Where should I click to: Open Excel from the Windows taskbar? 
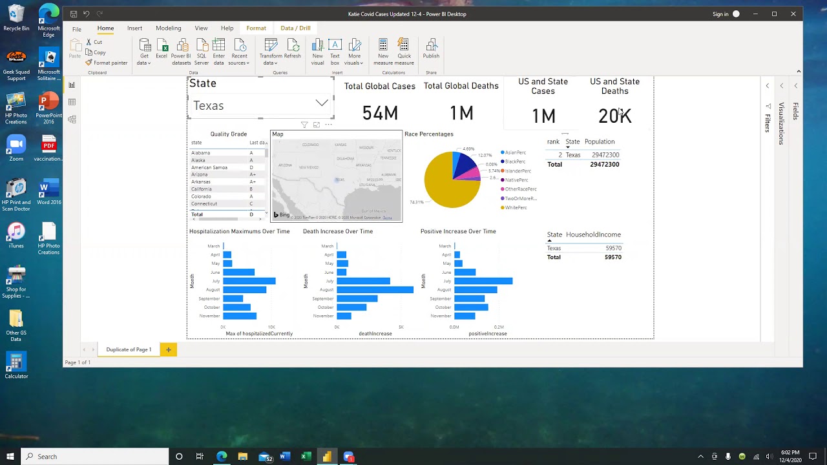point(306,457)
